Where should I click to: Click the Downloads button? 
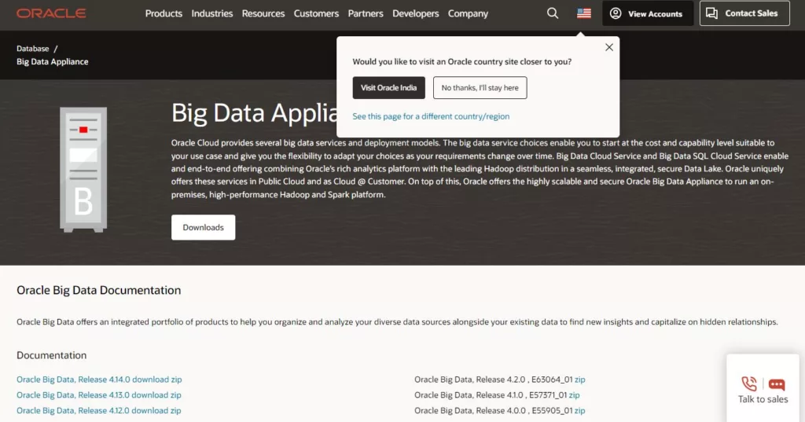coord(204,227)
